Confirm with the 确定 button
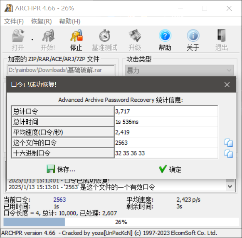Screen dimensions: 242x238 pos(170,169)
